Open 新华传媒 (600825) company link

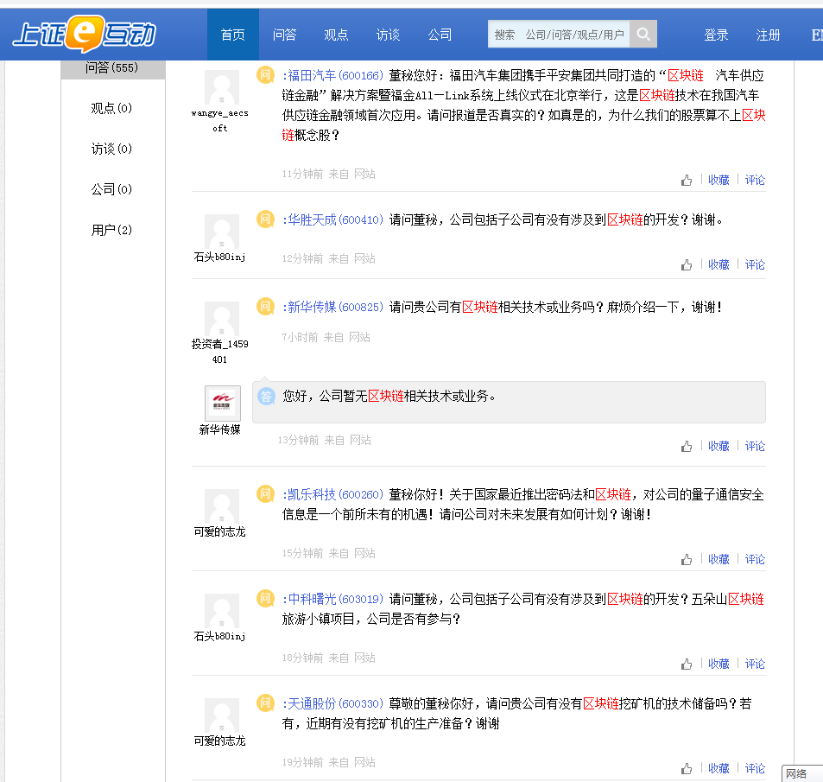pyautogui.click(x=335, y=307)
